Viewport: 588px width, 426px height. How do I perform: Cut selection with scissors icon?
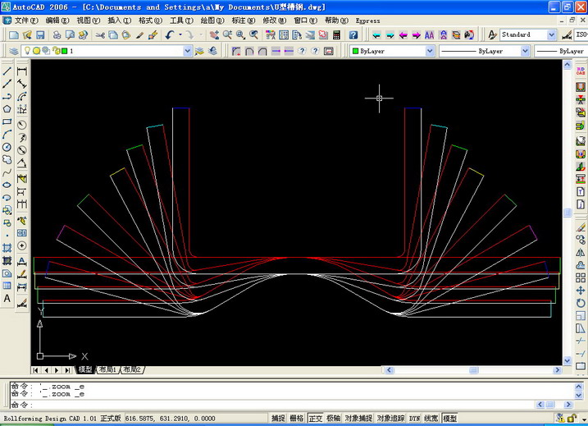point(100,35)
